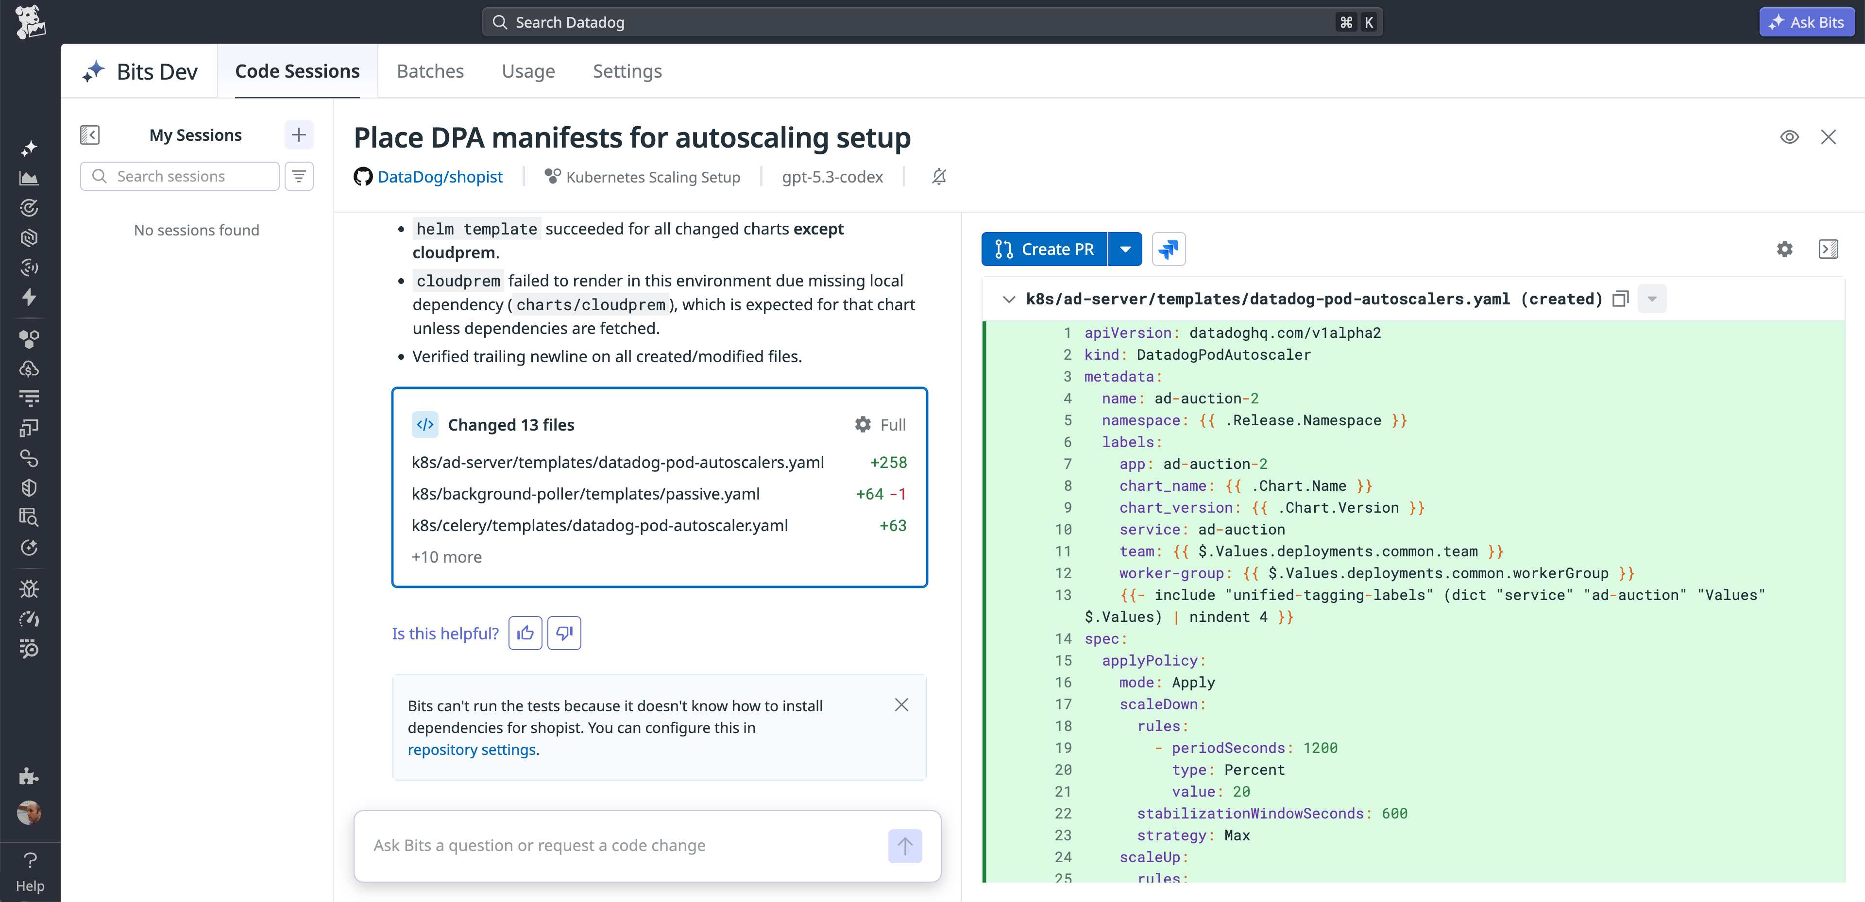Open the bug error tracking sidebar icon

[29, 588]
